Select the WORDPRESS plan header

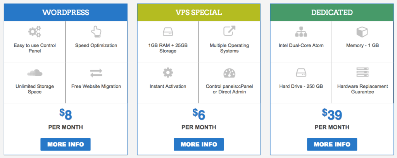point(66,12)
